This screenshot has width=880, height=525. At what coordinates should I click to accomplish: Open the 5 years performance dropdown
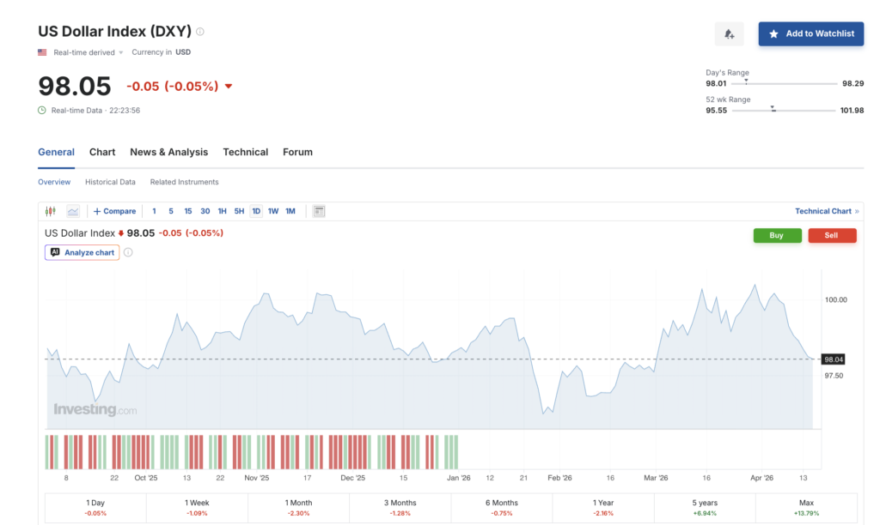pyautogui.click(x=703, y=508)
